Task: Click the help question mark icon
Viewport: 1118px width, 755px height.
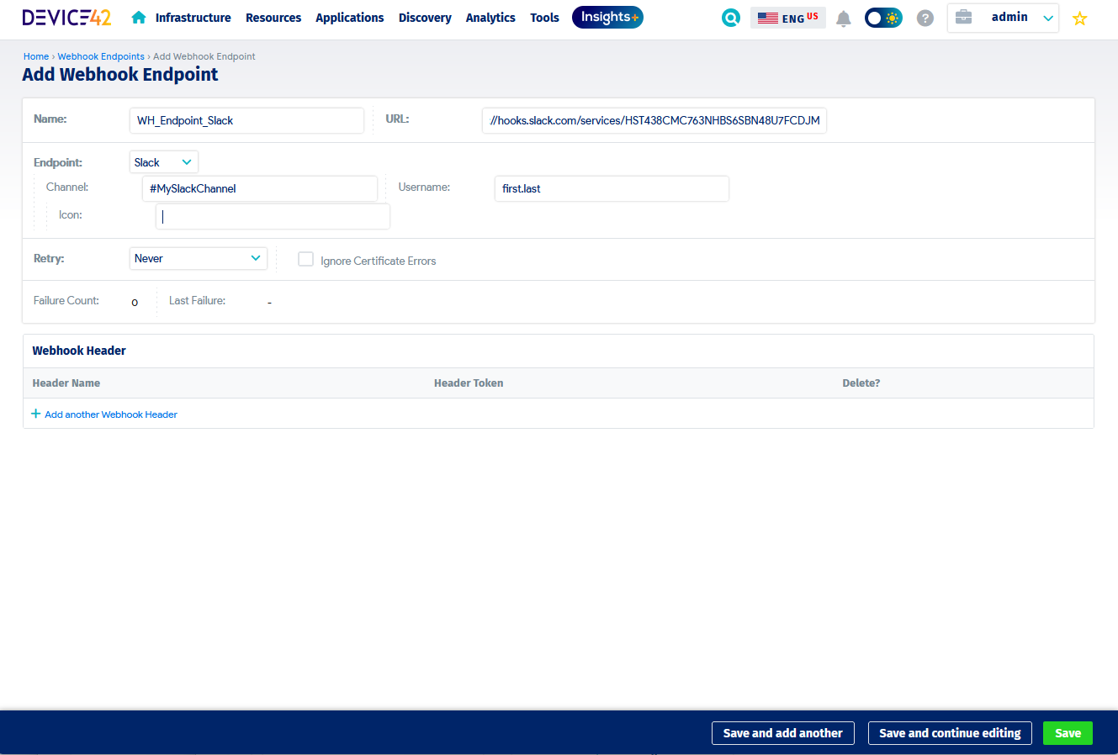Action: [925, 18]
